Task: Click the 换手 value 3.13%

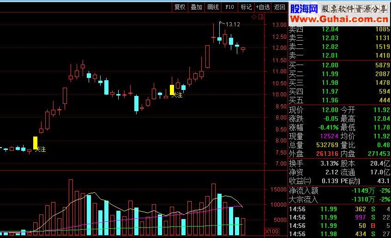Action: click(330, 164)
